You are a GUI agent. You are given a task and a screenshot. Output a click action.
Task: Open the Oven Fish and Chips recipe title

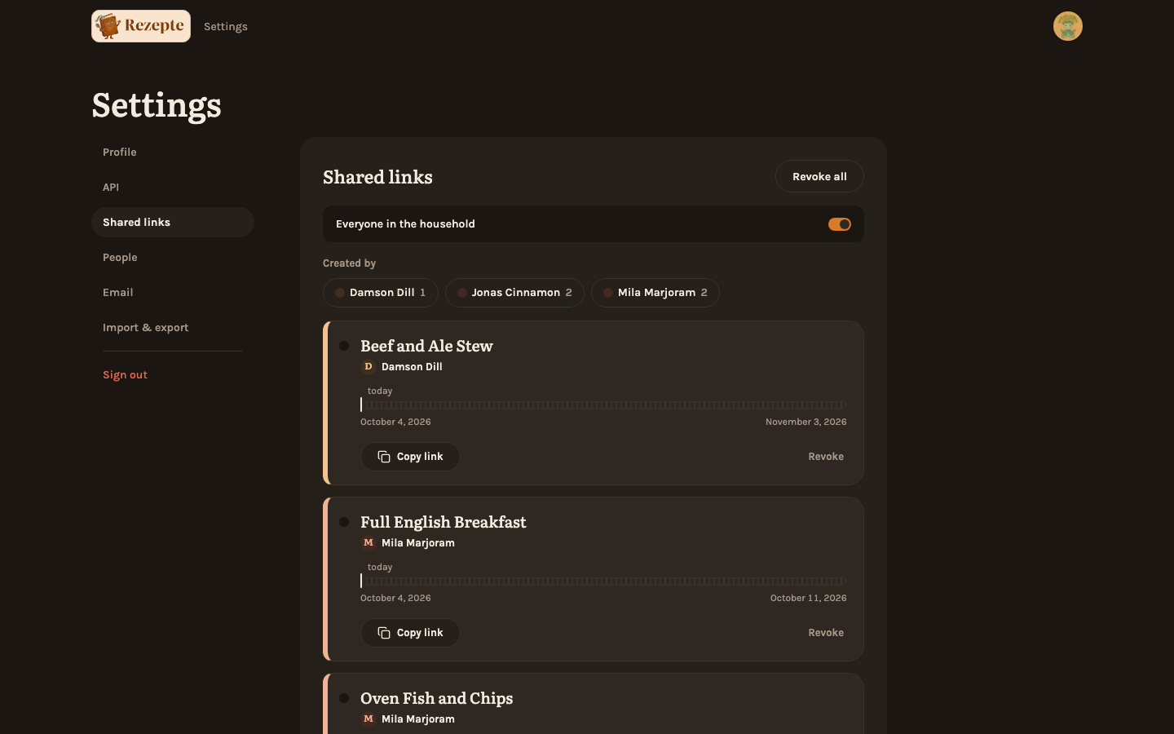click(x=437, y=698)
